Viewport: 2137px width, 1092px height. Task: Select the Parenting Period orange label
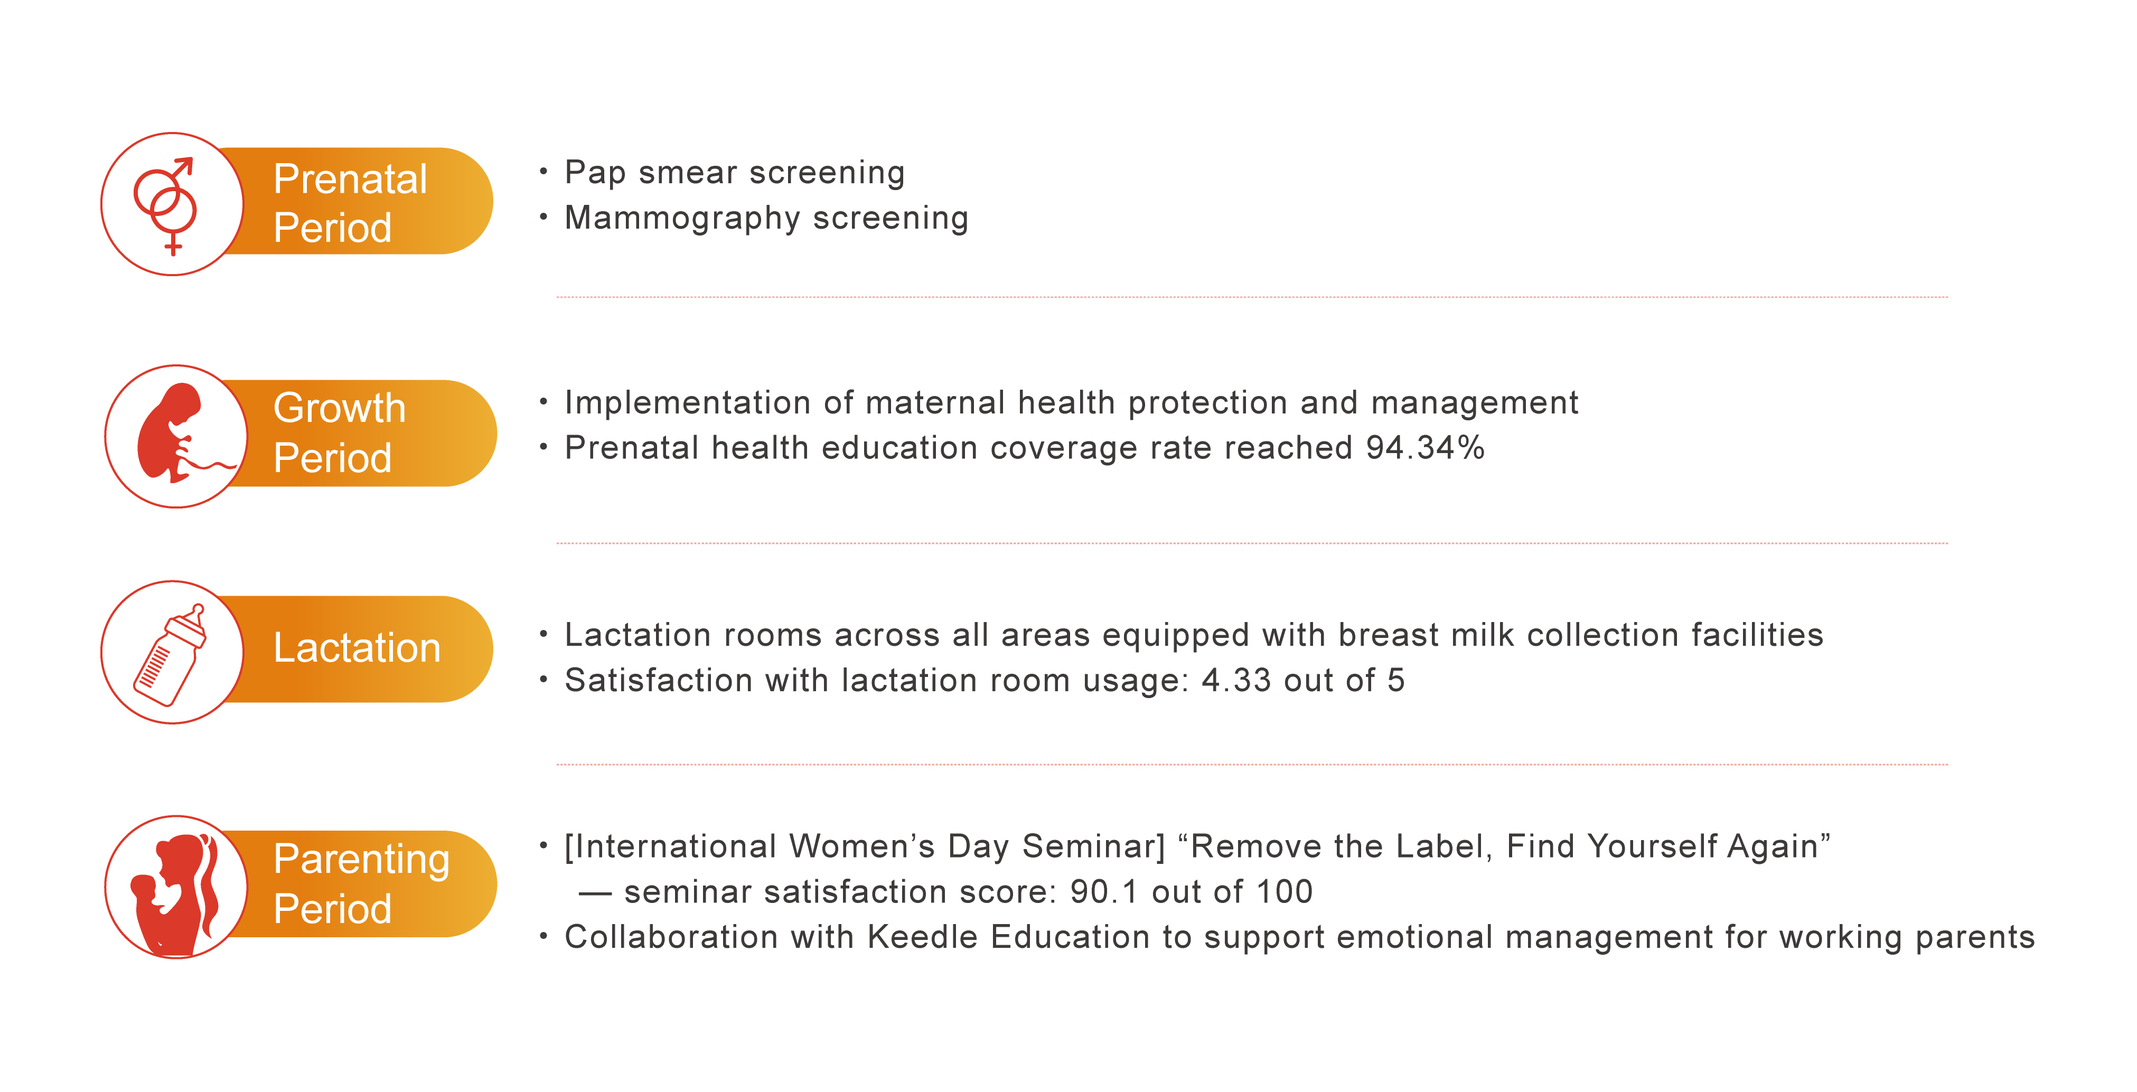point(361,884)
